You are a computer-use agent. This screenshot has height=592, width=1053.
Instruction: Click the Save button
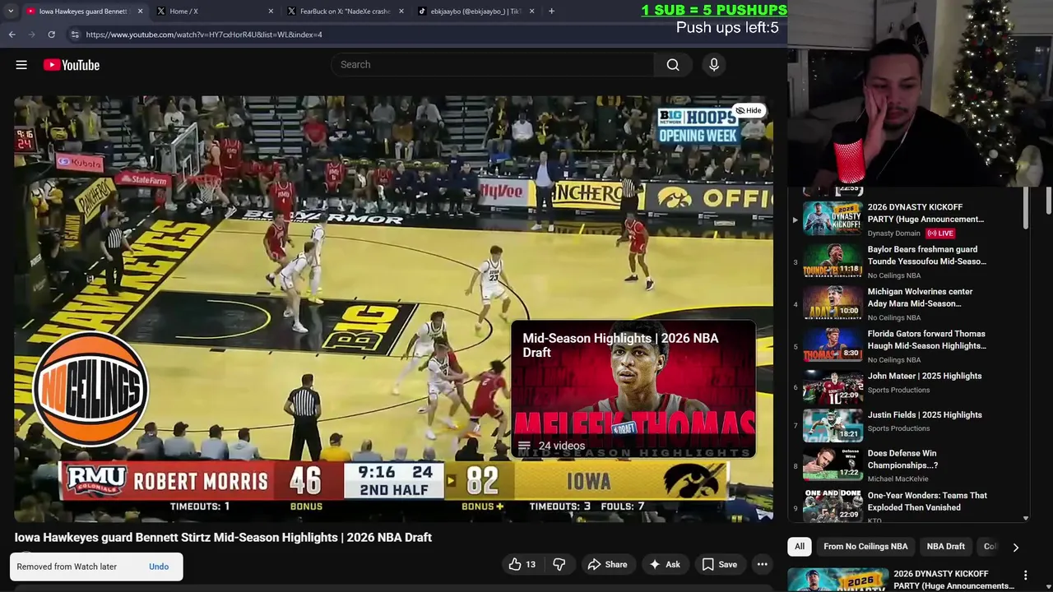point(719,565)
